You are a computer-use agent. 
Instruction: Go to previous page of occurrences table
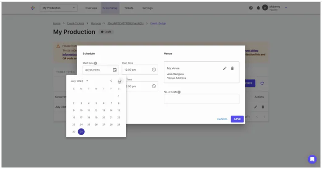[257, 117]
